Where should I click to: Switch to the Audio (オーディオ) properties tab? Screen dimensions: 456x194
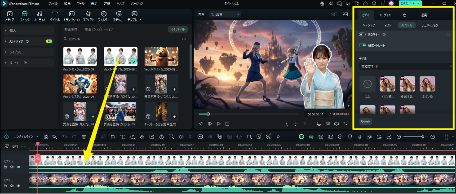coord(385,15)
